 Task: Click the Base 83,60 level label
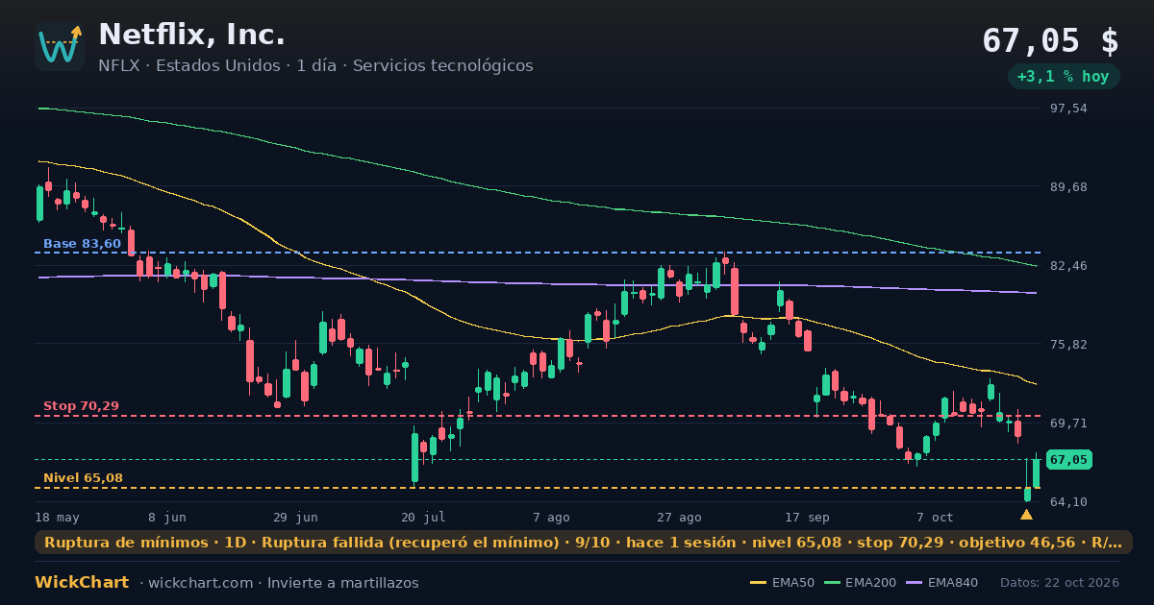[x=82, y=244]
